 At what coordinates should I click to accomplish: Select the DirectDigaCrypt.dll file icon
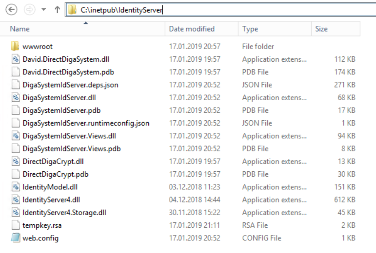[15, 162]
